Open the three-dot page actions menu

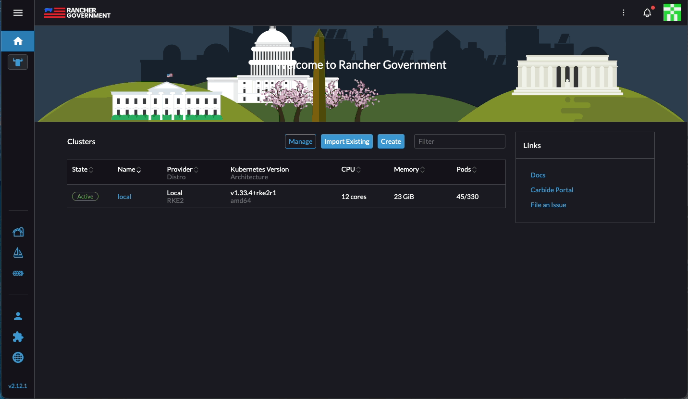pyautogui.click(x=624, y=13)
